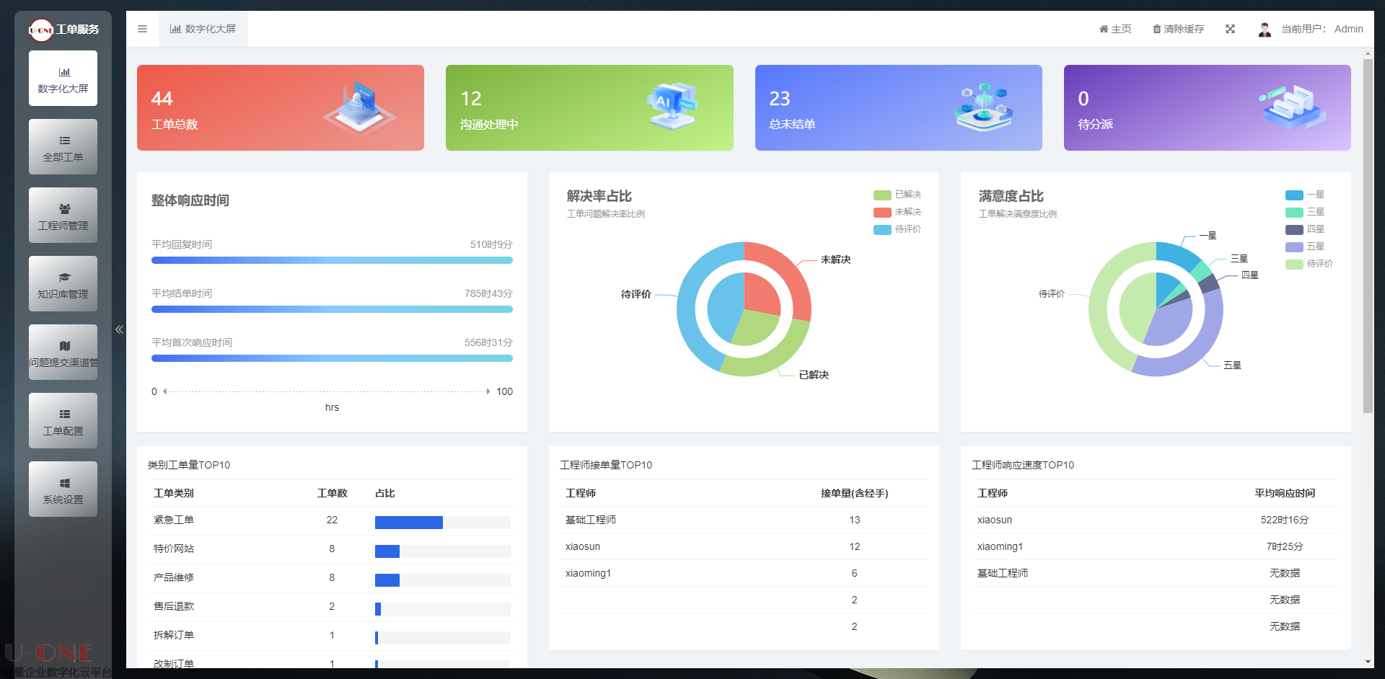This screenshot has width=1385, height=679.
Task: Click the page vertical scrollbar thumb
Action: 1368,236
